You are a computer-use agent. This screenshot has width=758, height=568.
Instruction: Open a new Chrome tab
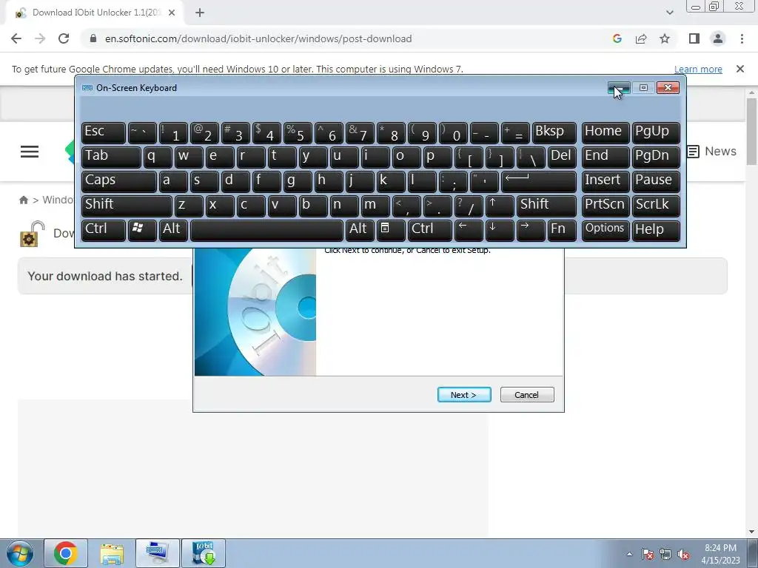[x=200, y=13]
